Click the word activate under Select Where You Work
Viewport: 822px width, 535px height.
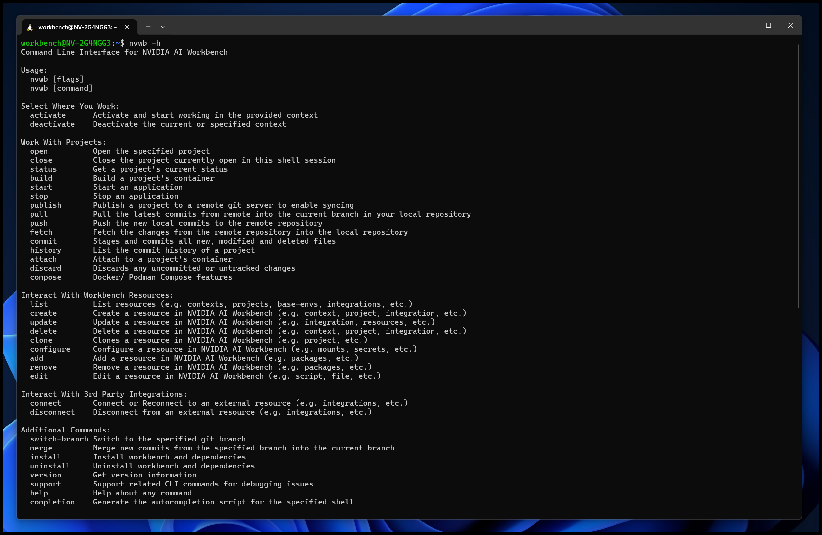48,115
